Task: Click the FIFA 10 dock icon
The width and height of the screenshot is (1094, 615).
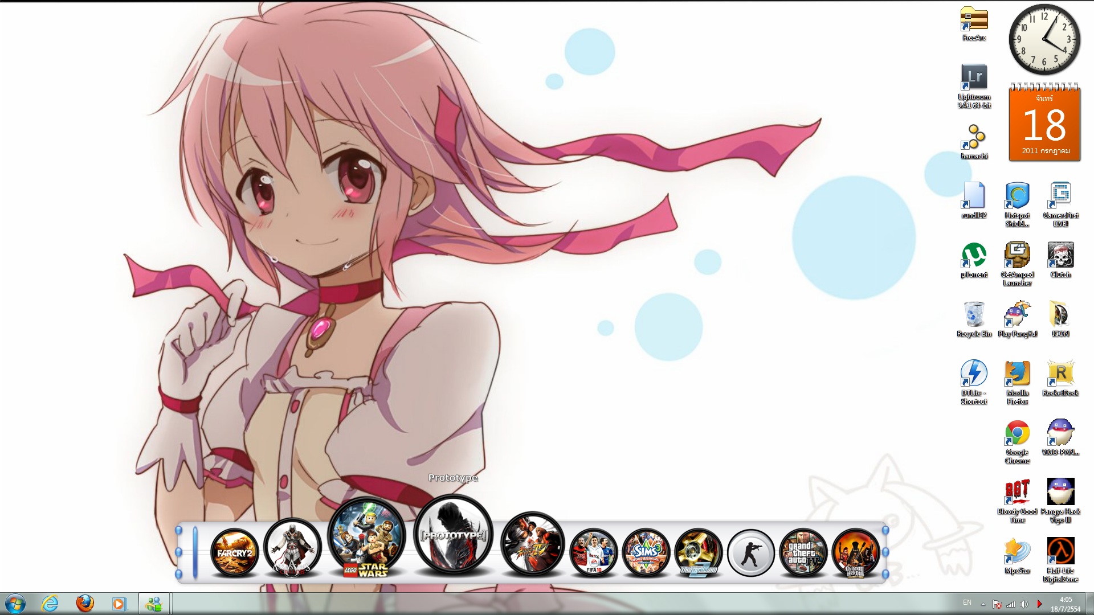Action: tap(593, 552)
